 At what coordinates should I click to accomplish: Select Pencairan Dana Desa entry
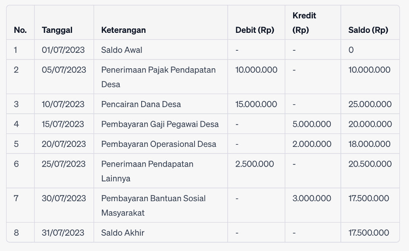point(141,104)
